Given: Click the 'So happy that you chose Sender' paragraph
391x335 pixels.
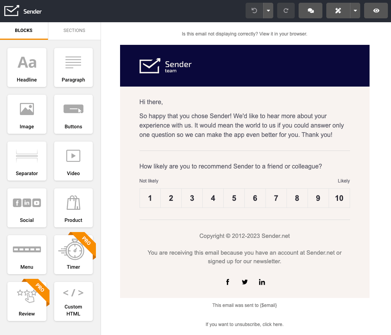Looking at the screenshot, I should (x=242, y=126).
